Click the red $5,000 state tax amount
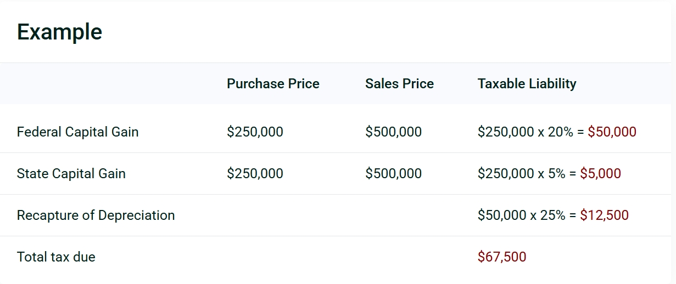 pos(600,174)
